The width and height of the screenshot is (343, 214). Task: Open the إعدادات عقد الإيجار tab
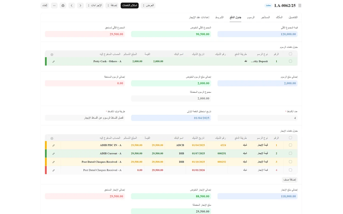click(x=199, y=17)
